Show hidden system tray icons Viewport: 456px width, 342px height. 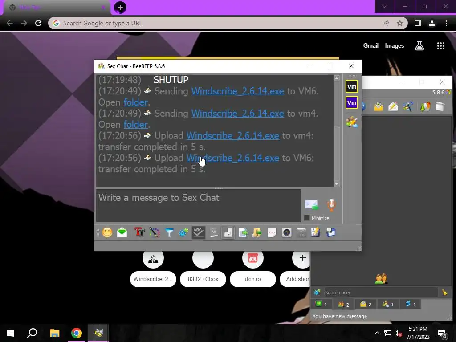[377, 333]
